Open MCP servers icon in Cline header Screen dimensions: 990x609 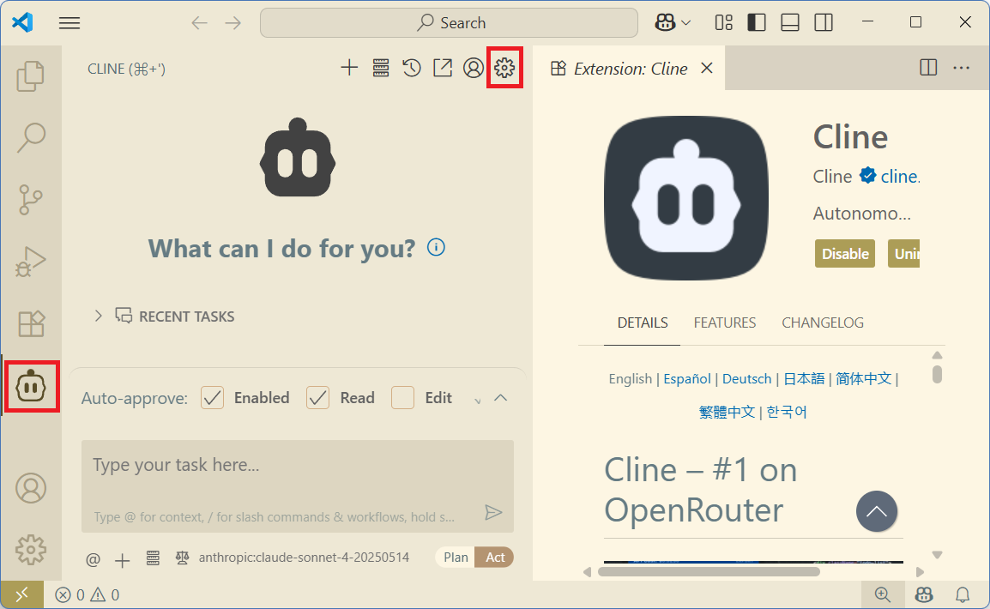click(381, 68)
